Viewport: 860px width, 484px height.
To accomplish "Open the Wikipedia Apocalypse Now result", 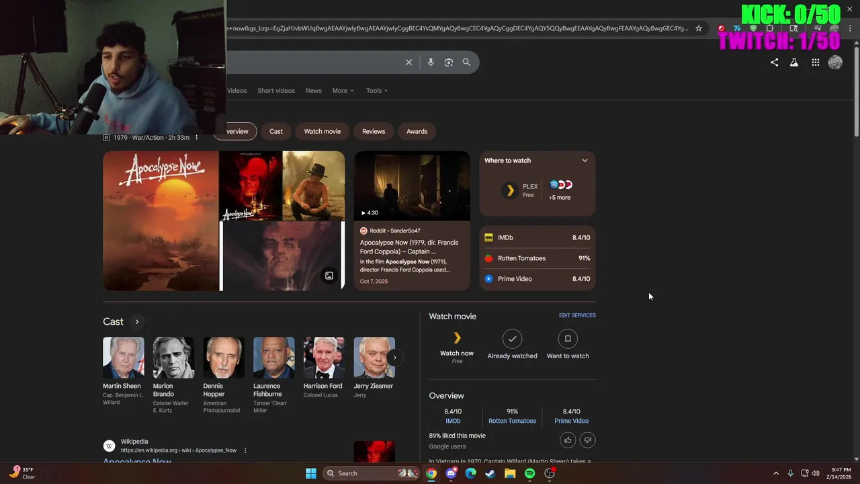I will (x=137, y=461).
